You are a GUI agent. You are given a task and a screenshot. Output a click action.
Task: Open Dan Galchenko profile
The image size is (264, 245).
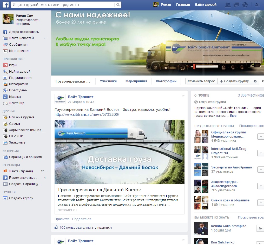tap(223, 242)
